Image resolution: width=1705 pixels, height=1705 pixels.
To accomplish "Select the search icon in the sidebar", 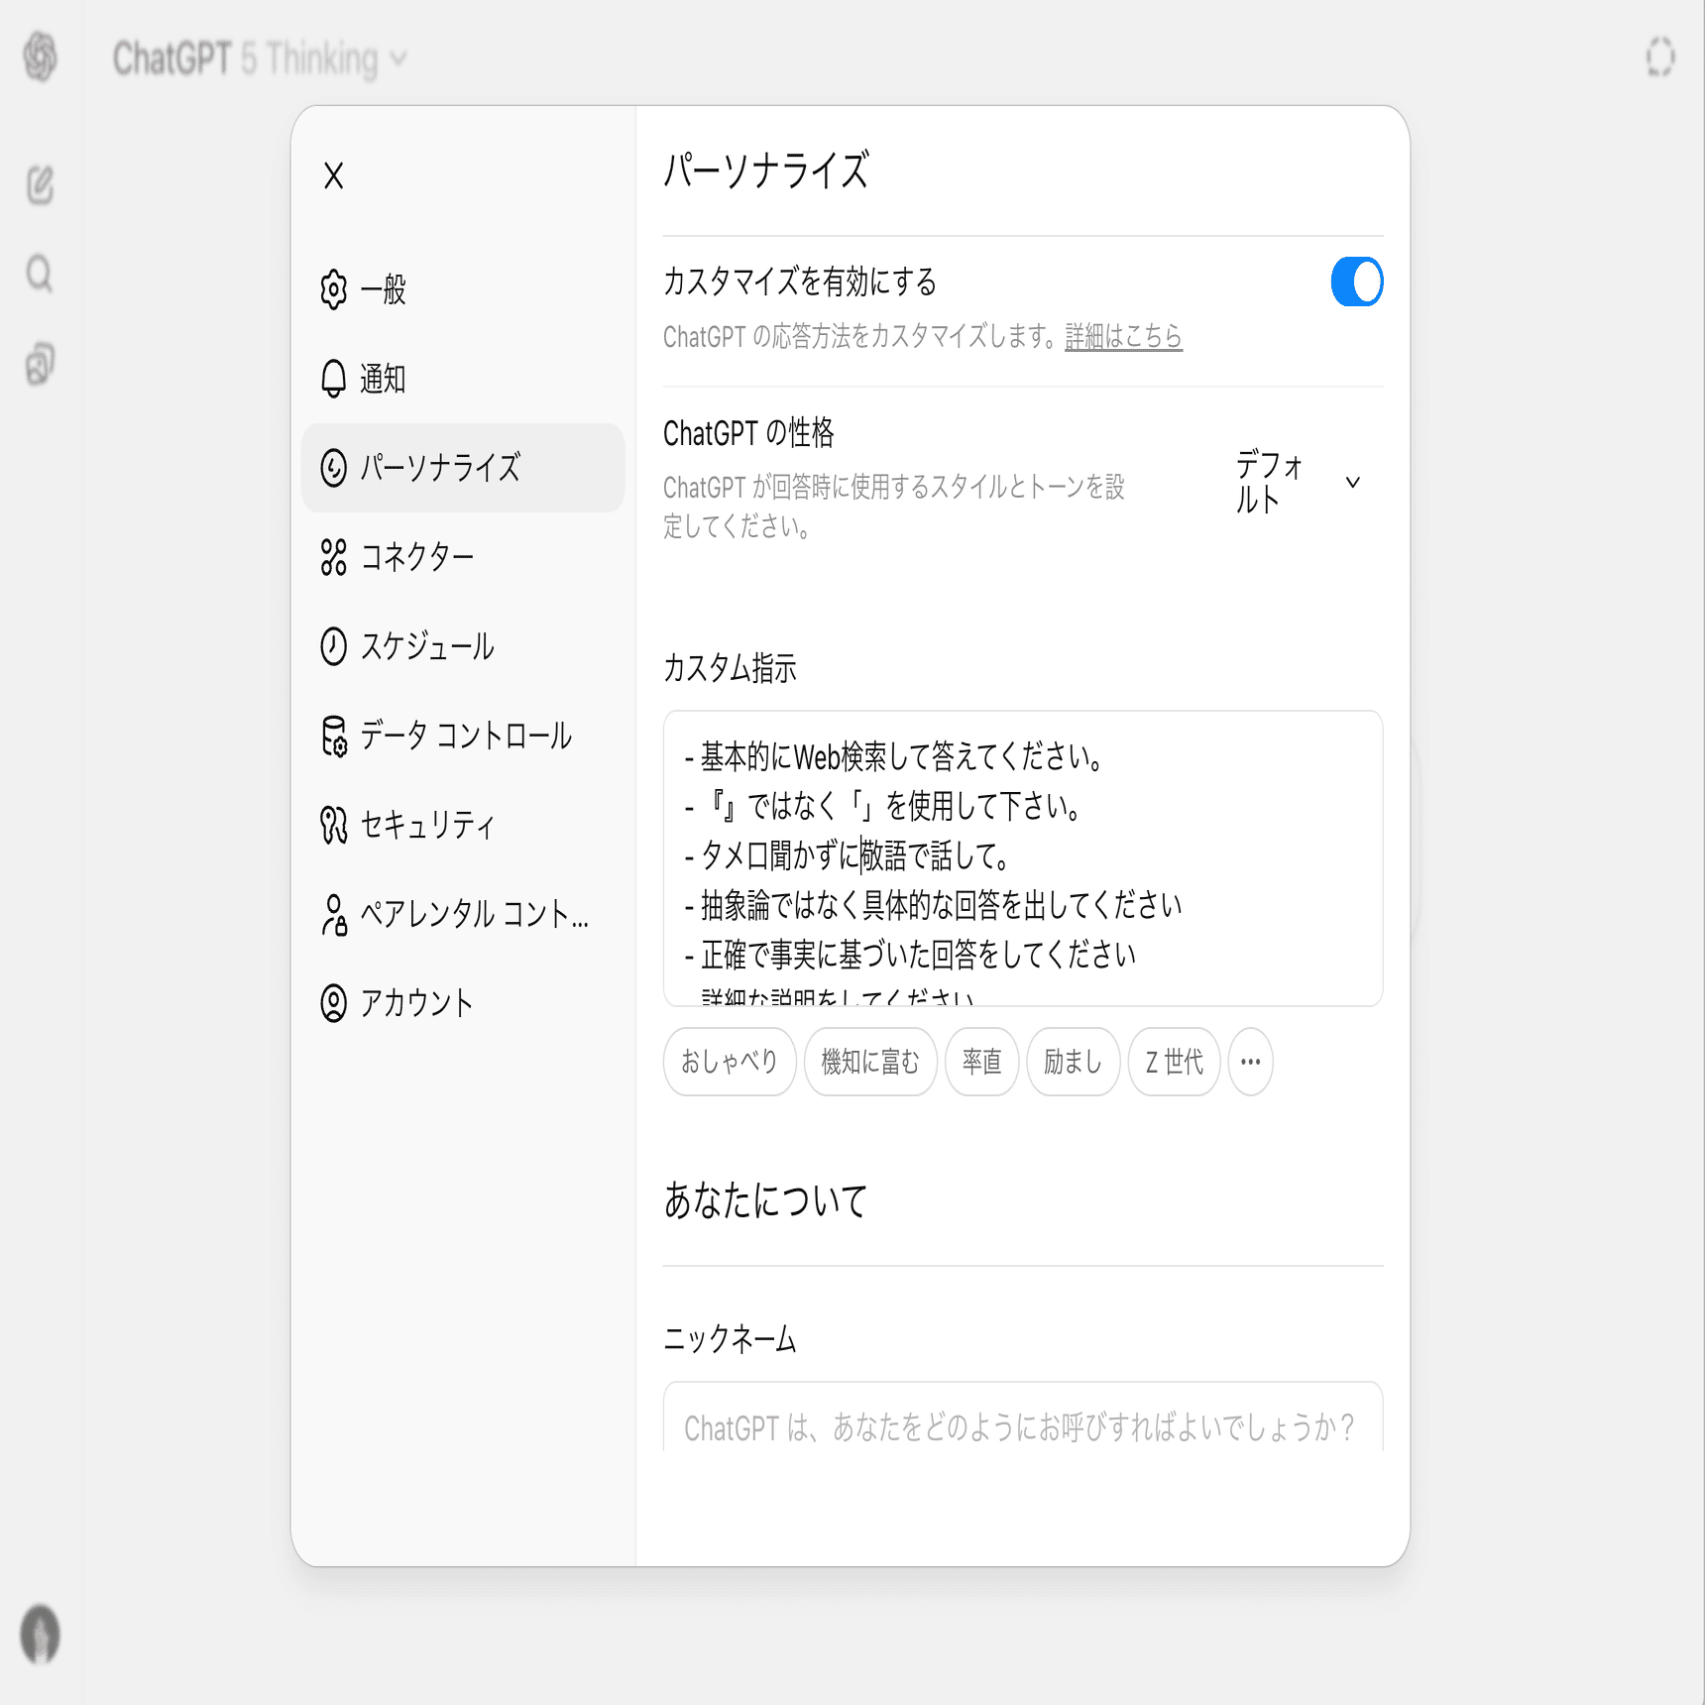I will (x=40, y=275).
